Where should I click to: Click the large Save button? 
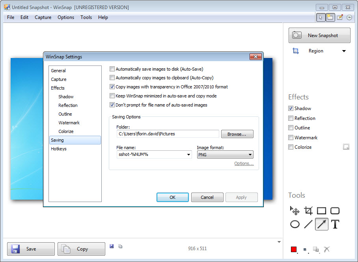click(x=31, y=249)
